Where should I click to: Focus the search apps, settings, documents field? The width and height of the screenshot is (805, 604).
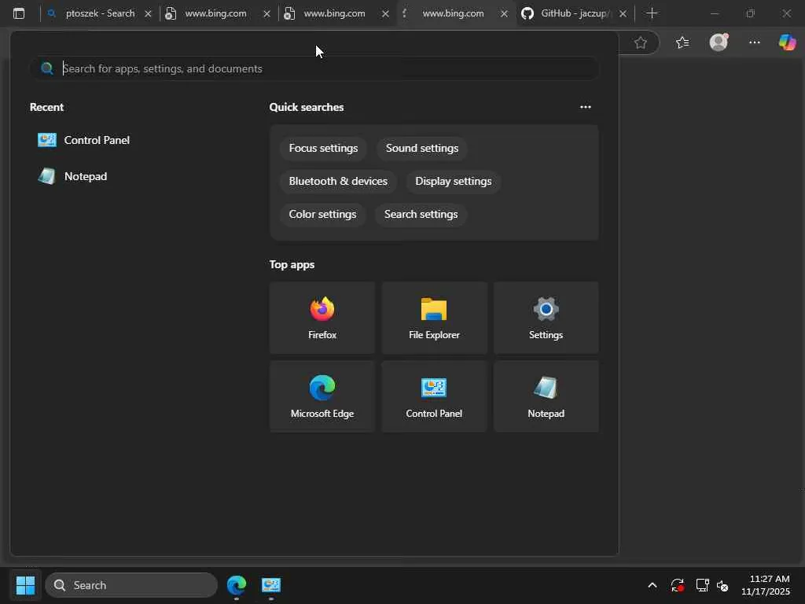(x=314, y=68)
